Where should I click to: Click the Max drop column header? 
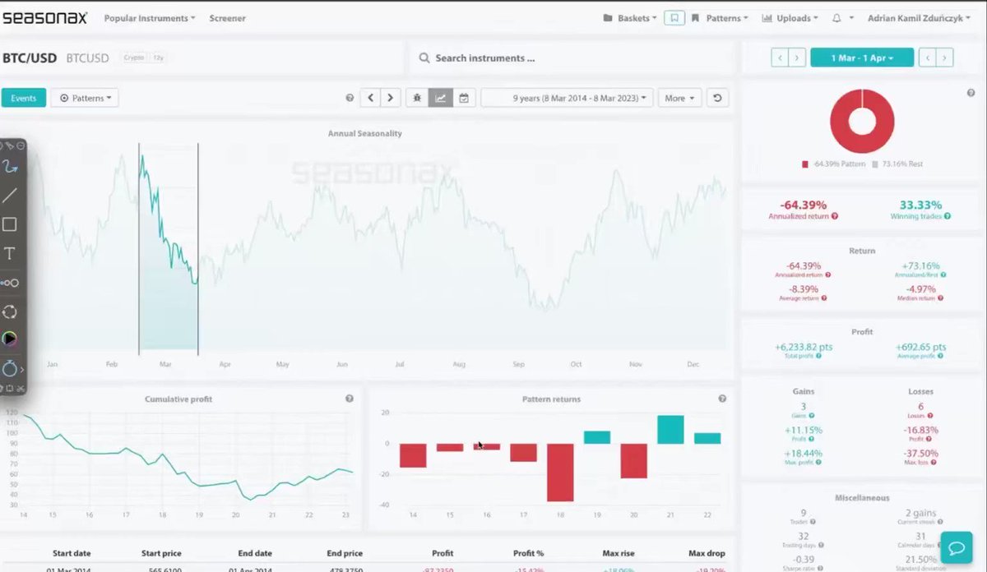707,553
